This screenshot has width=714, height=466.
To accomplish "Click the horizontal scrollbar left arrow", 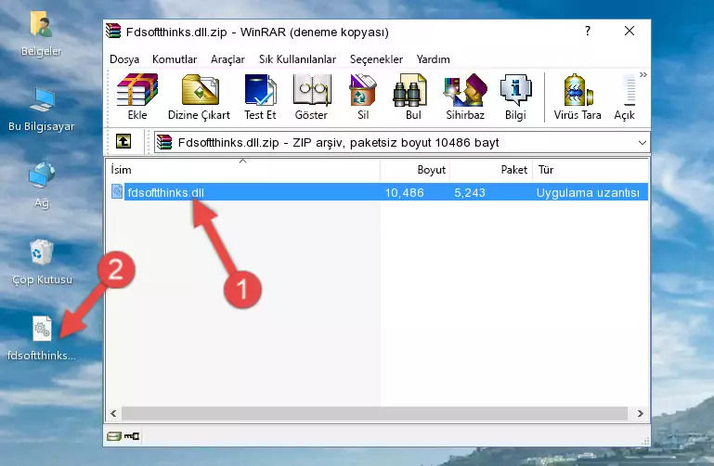I will (113, 413).
